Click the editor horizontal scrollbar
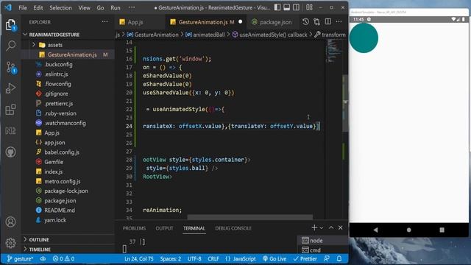Image resolution: width=471 pixels, height=265 pixels. click(250, 217)
